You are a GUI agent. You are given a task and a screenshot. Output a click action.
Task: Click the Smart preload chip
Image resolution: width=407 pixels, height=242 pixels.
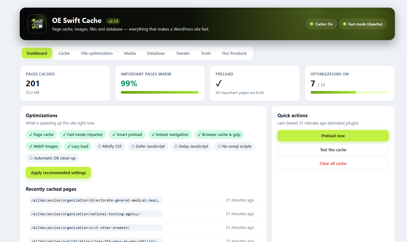coord(127,134)
